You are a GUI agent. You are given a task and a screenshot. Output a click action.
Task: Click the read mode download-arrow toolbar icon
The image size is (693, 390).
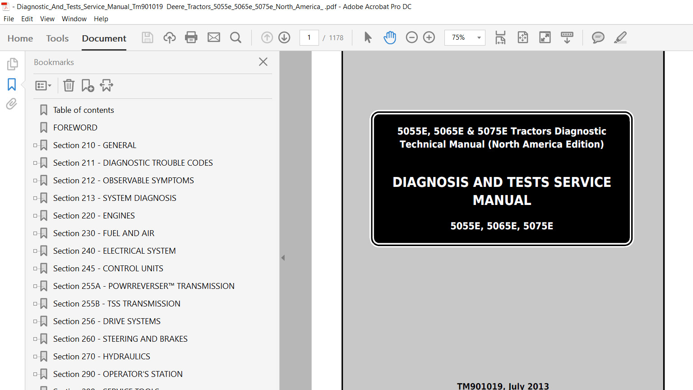pos(567,37)
